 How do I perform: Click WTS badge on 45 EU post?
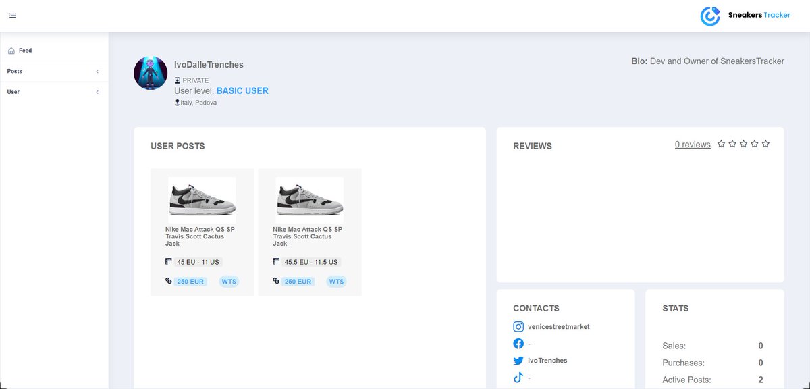pyautogui.click(x=229, y=282)
